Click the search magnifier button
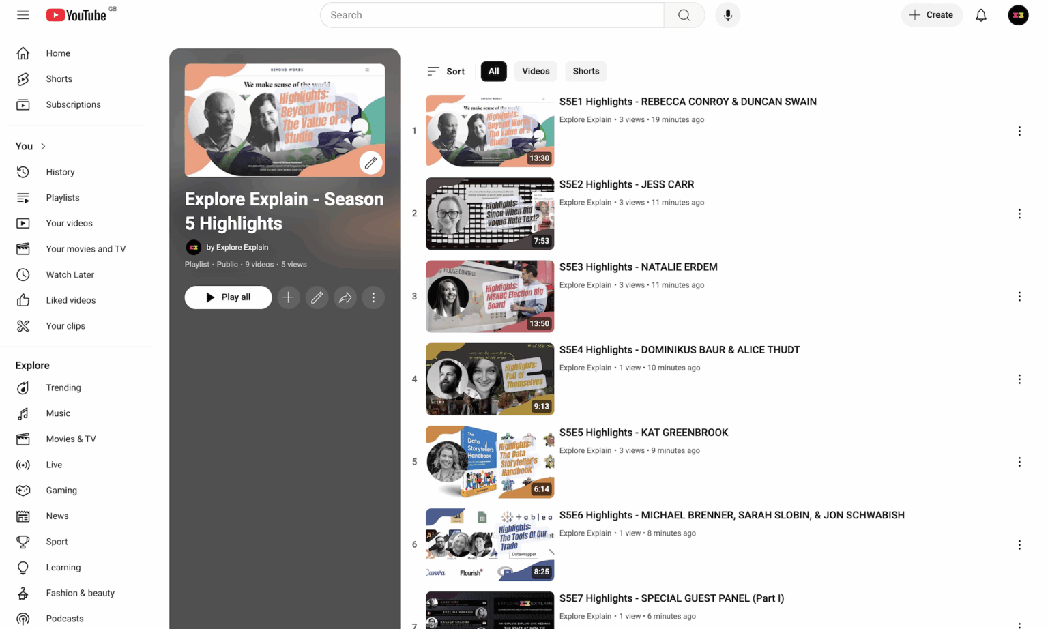 pos(684,15)
